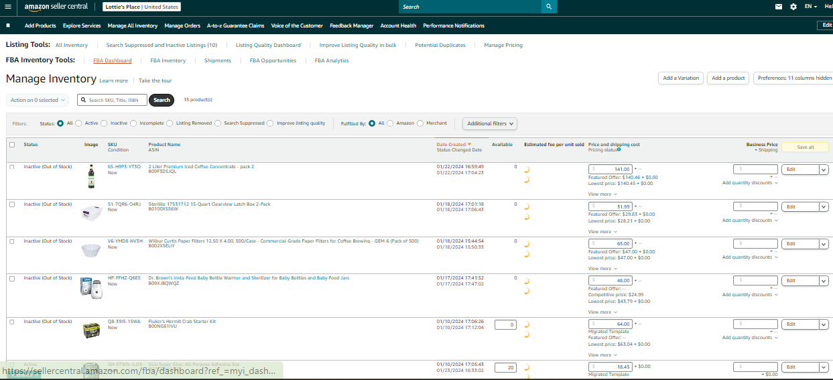The height and width of the screenshot is (380, 833).
Task: Open Feedback Manager menu item
Action: (x=351, y=25)
